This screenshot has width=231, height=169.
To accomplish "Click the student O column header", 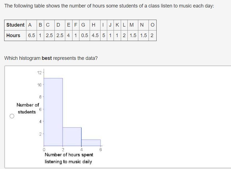I will tap(152, 25).
